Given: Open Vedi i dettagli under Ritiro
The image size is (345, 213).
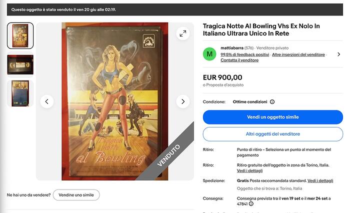Looking at the screenshot, I should (249, 171).
